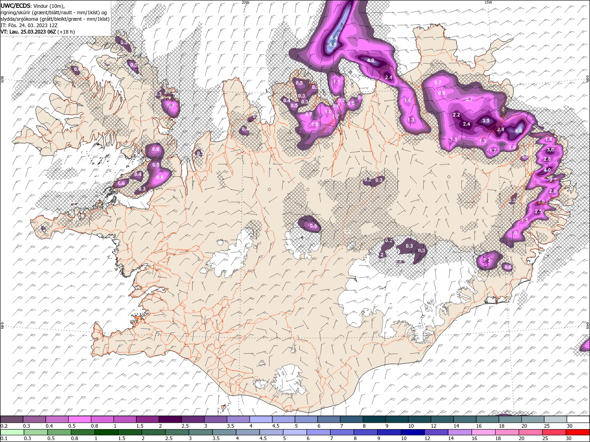Select upper legend swatch between 0.2 and 0.3

[12, 419]
